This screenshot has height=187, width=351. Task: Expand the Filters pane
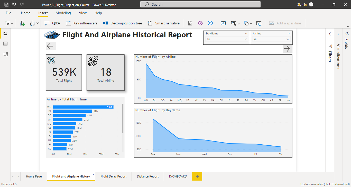pyautogui.click(x=330, y=34)
